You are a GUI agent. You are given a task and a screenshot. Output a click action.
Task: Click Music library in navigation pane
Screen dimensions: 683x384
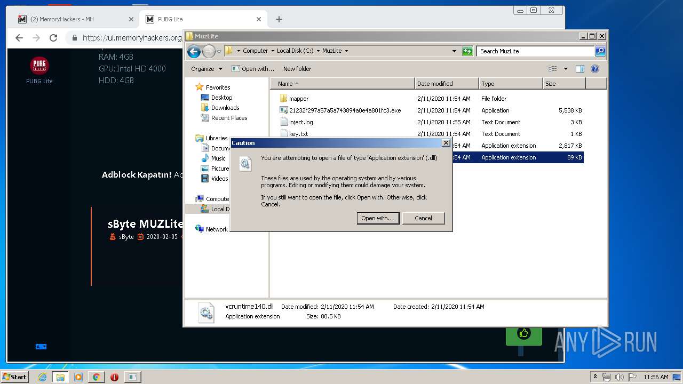coord(218,158)
